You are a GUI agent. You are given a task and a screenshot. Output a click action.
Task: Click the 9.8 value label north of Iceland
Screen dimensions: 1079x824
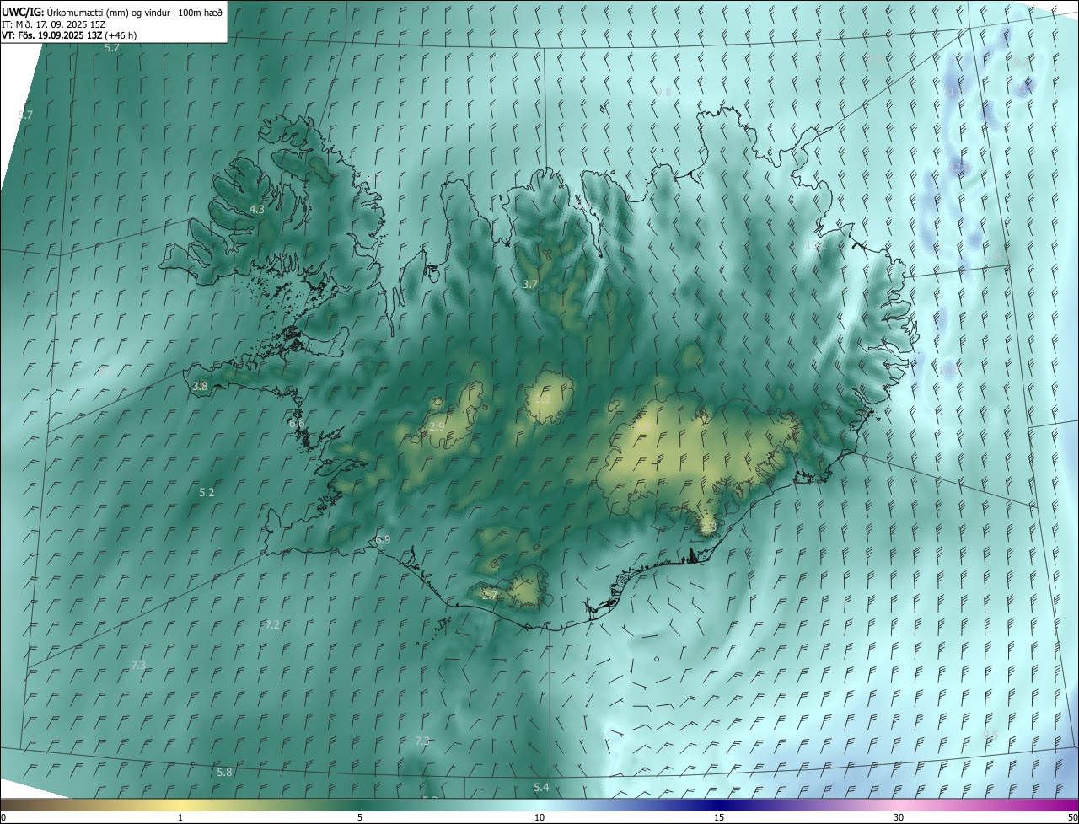[x=663, y=92]
